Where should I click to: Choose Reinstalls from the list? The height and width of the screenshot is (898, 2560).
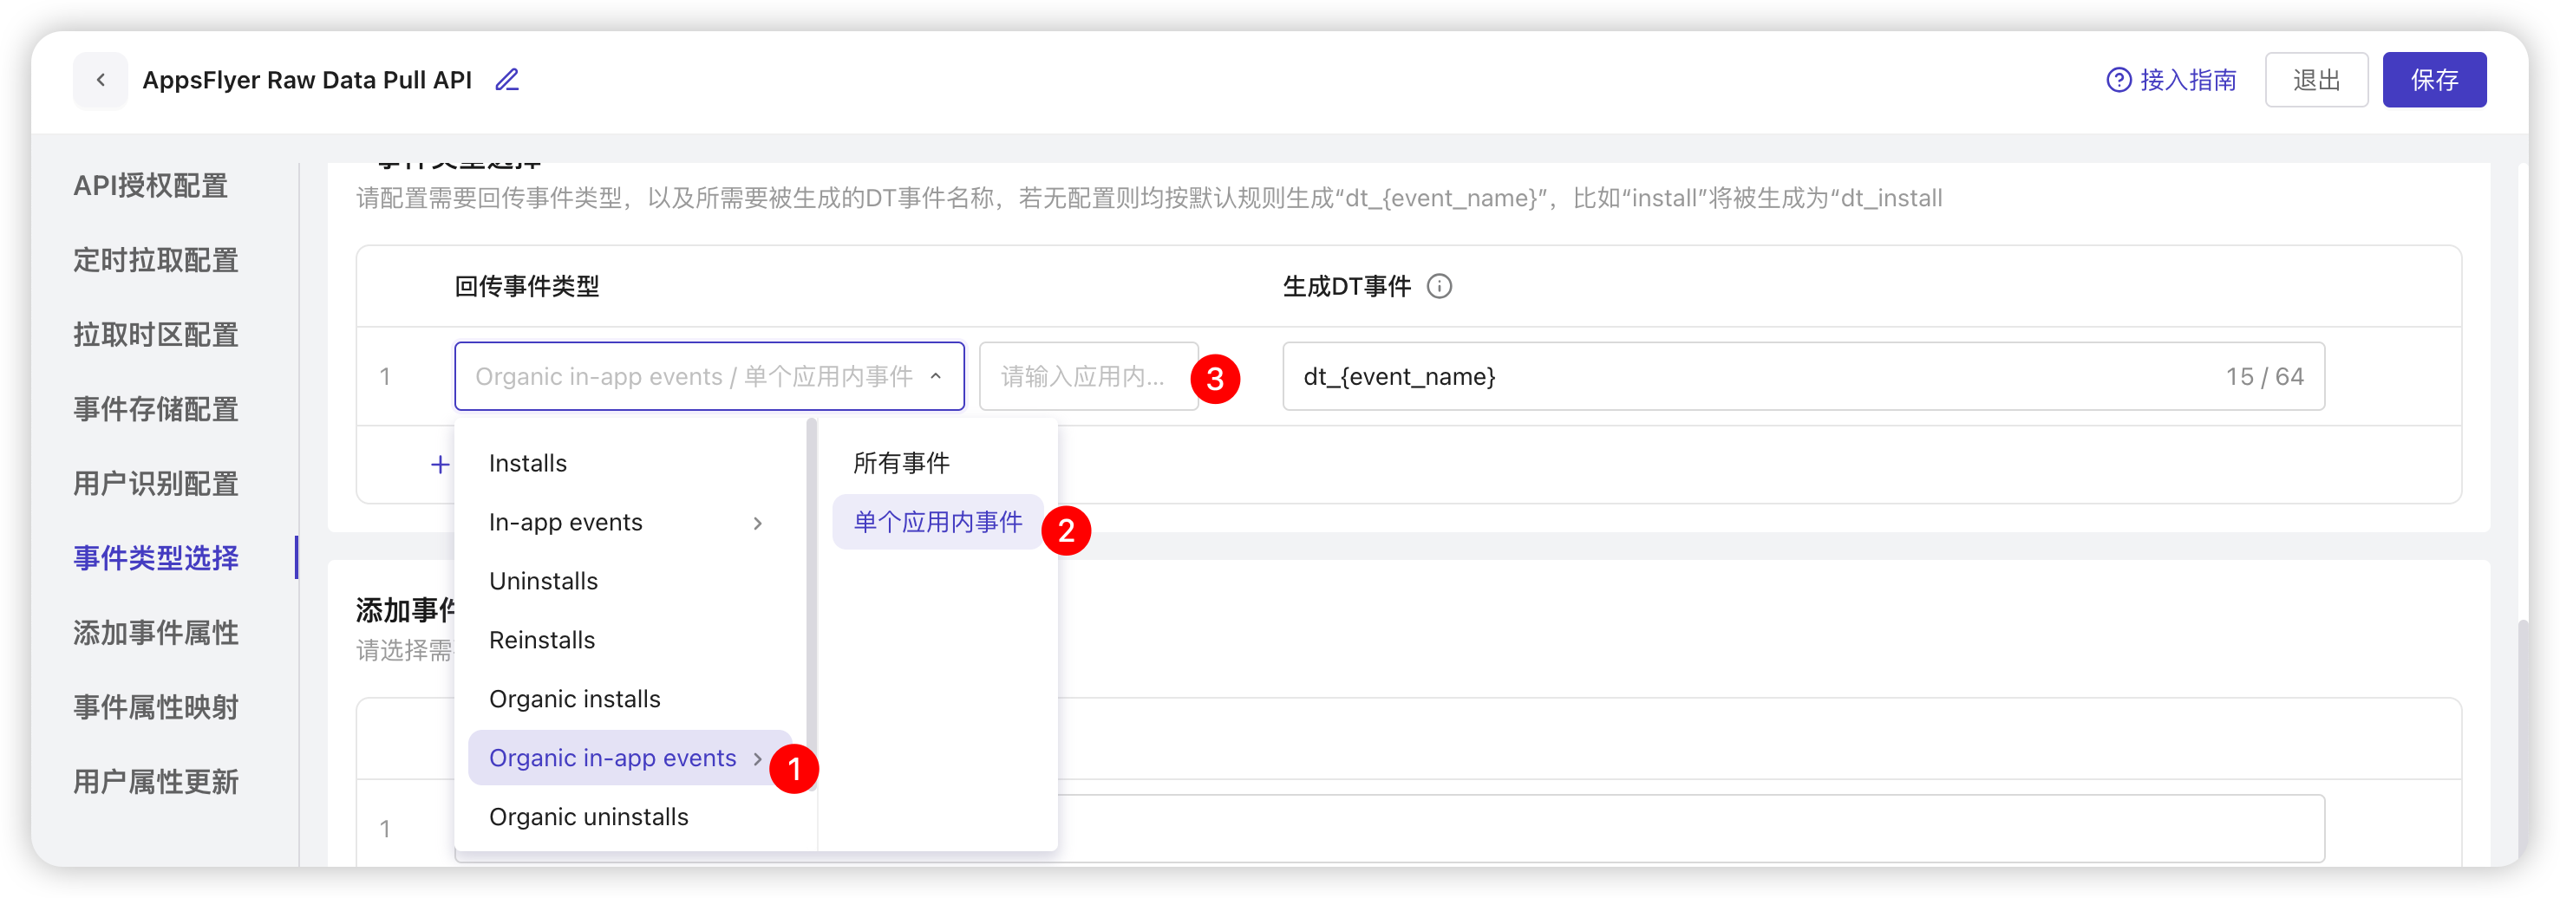(542, 640)
